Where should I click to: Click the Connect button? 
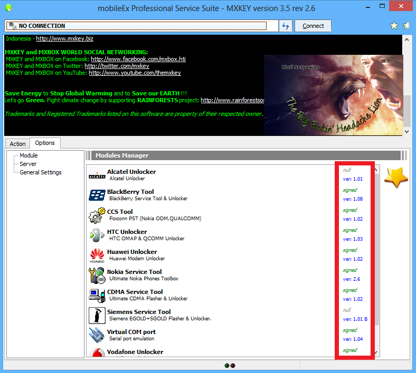point(313,26)
